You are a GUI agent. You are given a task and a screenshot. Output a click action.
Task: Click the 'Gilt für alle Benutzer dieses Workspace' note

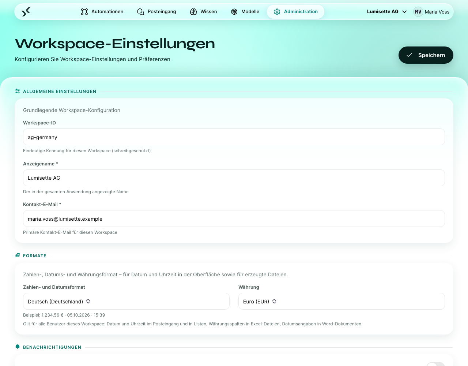click(193, 324)
